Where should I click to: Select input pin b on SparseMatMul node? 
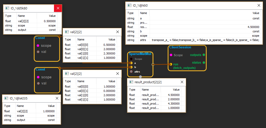coord(131,67)
